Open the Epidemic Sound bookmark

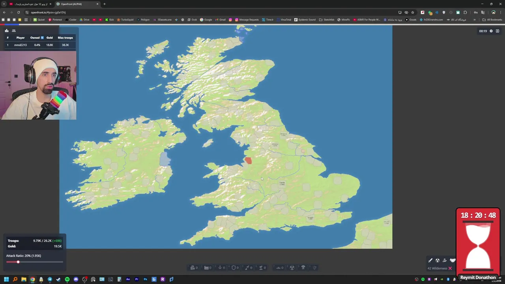pyautogui.click(x=305, y=20)
